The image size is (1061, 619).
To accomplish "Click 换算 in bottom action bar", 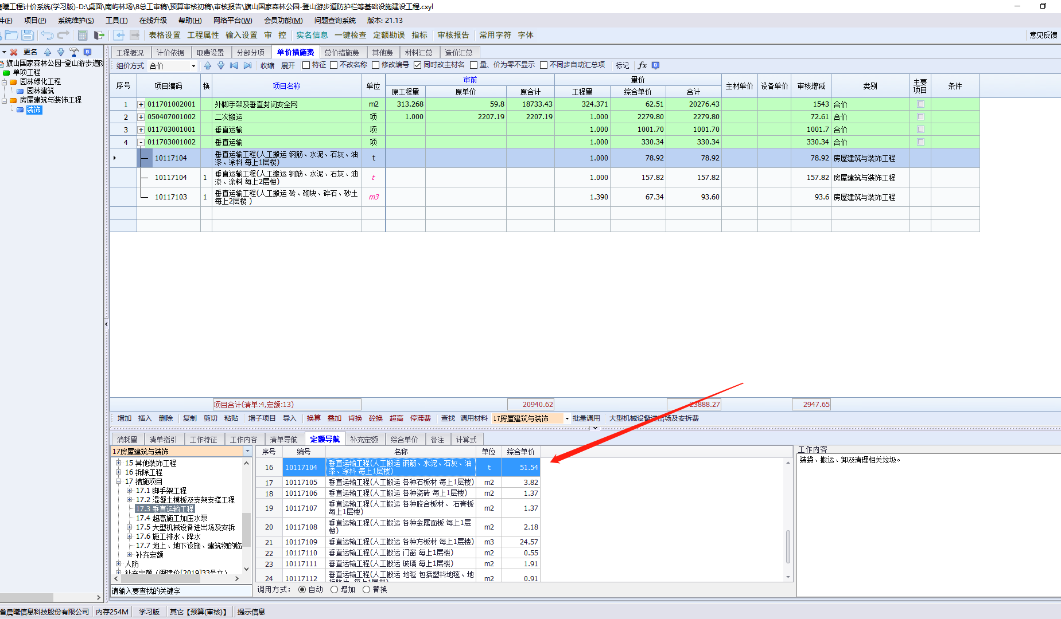I will 314,419.
